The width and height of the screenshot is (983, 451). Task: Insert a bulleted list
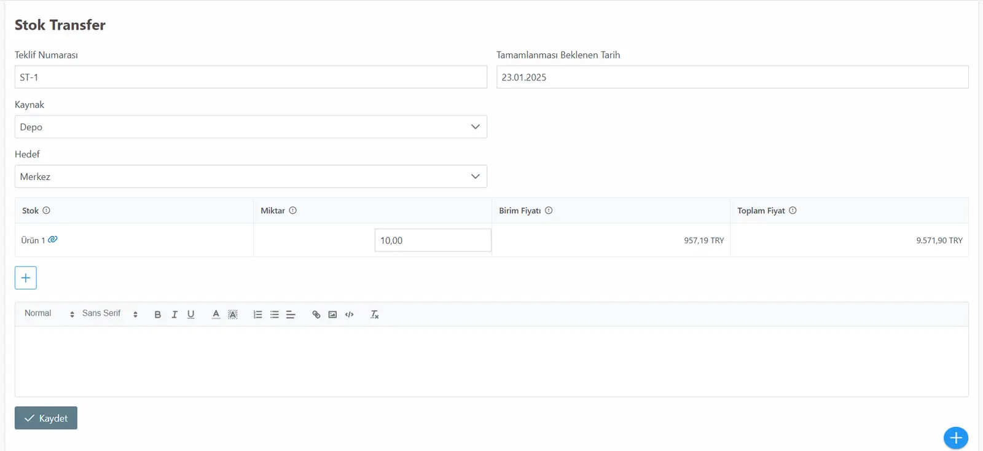pyautogui.click(x=275, y=314)
